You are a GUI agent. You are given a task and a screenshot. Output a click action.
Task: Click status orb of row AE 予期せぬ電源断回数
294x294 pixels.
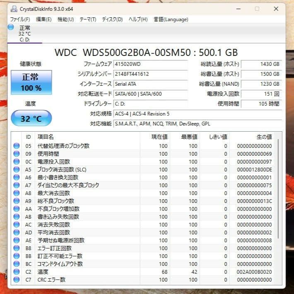click(x=17, y=240)
